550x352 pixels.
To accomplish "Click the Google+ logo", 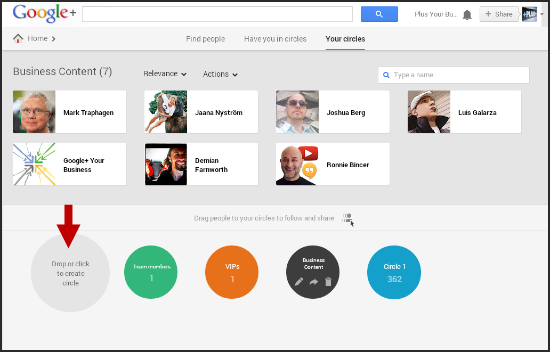I will (44, 14).
